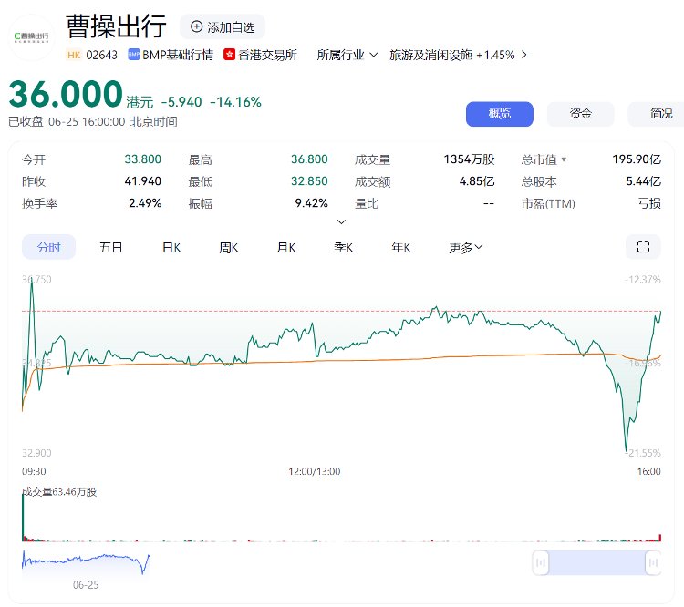Switch to the 资金 tab
Image resolution: width=684 pixels, height=607 pixels.
(x=581, y=114)
